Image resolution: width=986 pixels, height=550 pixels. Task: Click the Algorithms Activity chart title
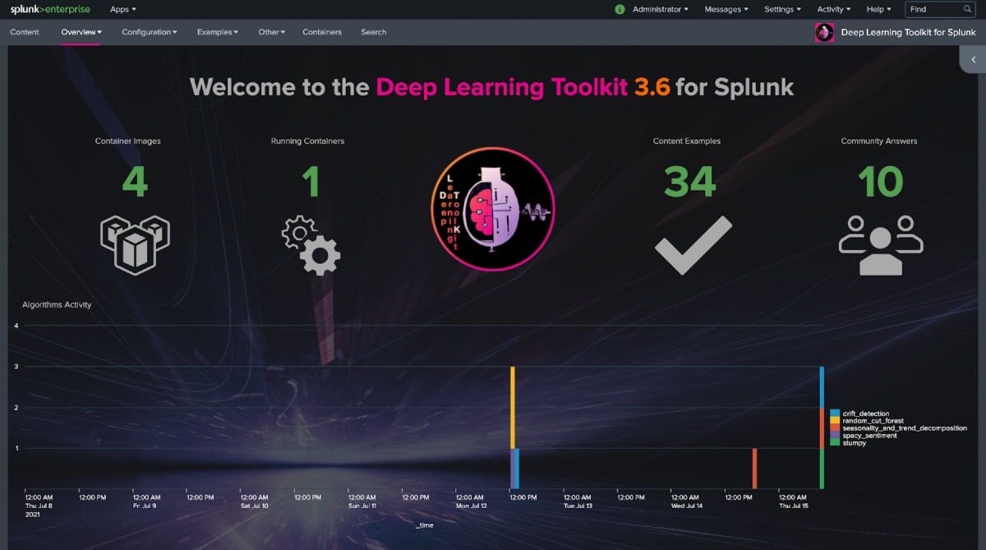coord(57,305)
